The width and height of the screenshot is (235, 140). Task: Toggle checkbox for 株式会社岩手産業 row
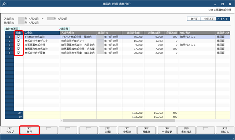coord(19,53)
